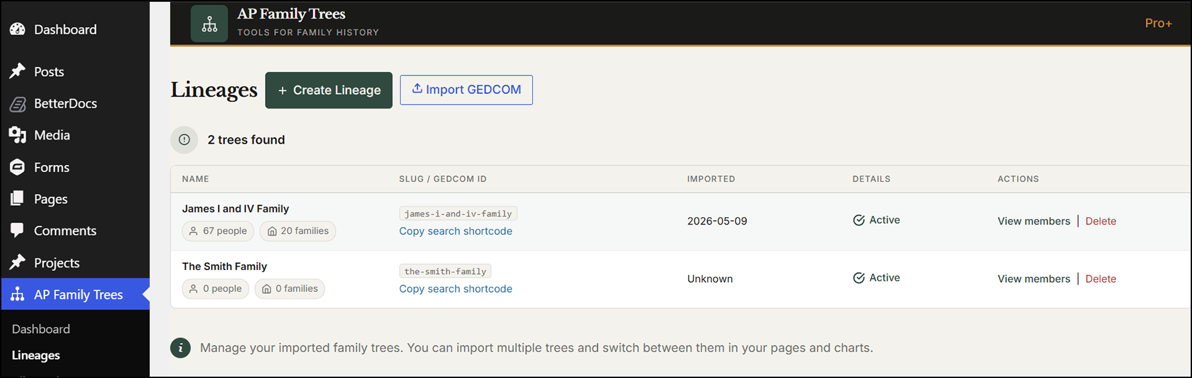Click the Active check icon for The Smith Family
1192x378 pixels.
(859, 278)
